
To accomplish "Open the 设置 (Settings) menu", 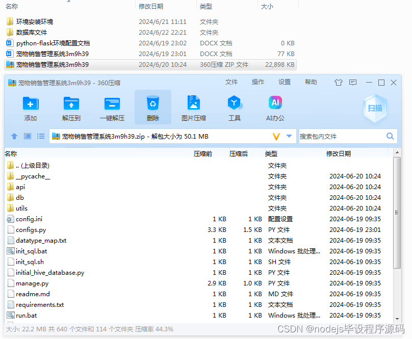I will [285, 82].
